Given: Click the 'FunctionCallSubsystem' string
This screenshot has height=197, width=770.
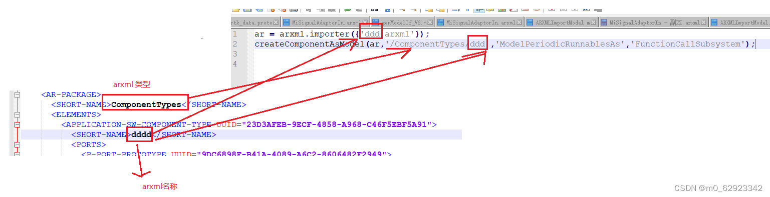Looking at the screenshot, I should [688, 44].
